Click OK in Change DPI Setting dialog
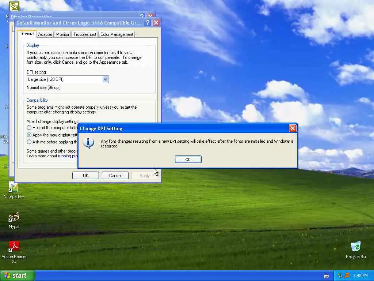The image size is (374, 281). tap(188, 160)
